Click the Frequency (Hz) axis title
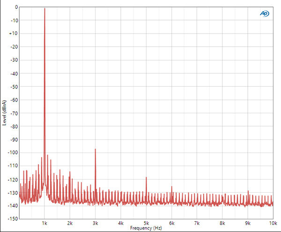281x232 pixels. 146,228
